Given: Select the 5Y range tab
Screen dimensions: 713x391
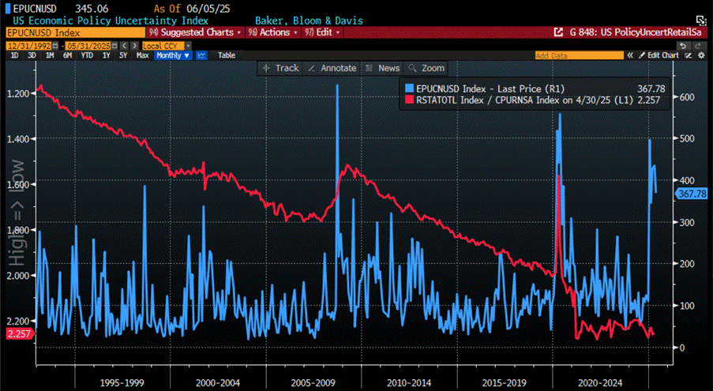Looking at the screenshot, I should pyautogui.click(x=123, y=55).
